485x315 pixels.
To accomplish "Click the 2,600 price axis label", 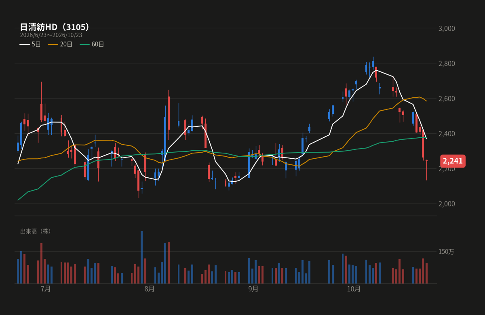I will [447, 99].
